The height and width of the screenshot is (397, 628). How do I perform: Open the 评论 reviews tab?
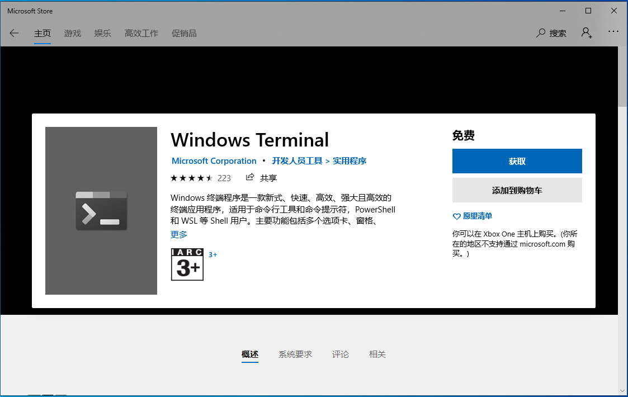(340, 354)
